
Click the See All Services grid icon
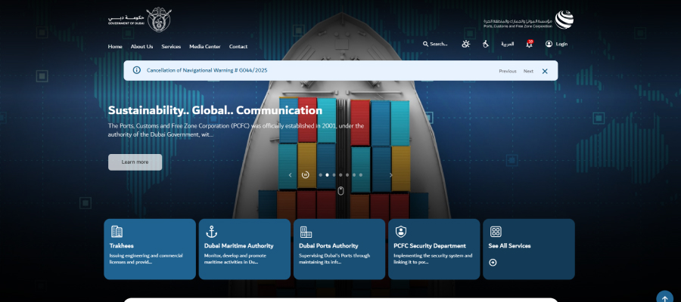(x=496, y=232)
